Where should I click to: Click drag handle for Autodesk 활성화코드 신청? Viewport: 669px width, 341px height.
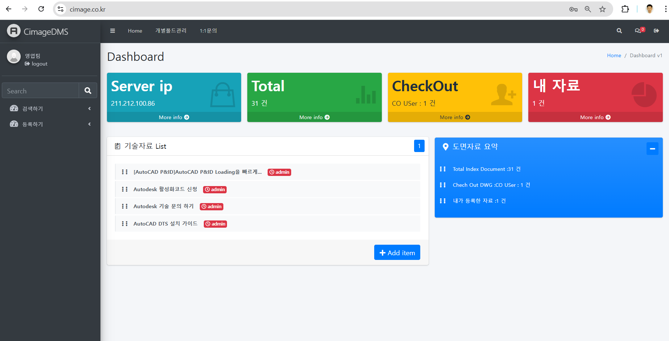pyautogui.click(x=125, y=189)
